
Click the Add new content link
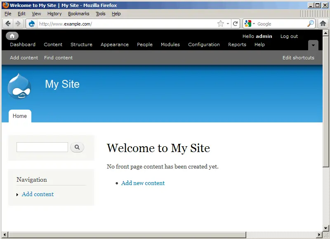pos(143,183)
